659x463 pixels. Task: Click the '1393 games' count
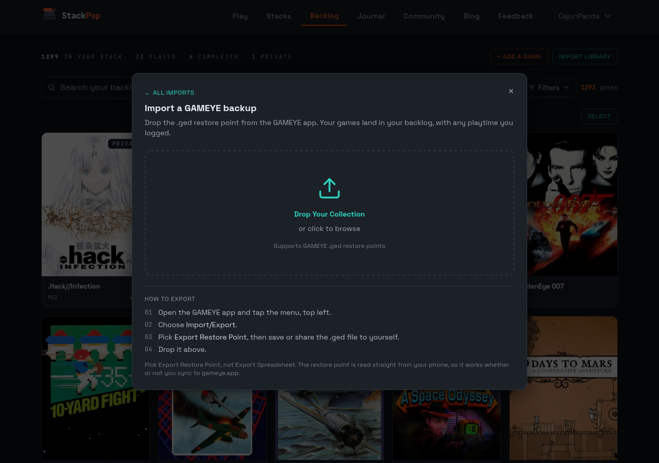pyautogui.click(x=599, y=87)
